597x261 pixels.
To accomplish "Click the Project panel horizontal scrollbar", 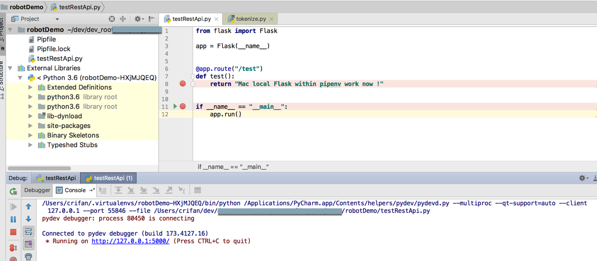I will pyautogui.click(x=39, y=168).
